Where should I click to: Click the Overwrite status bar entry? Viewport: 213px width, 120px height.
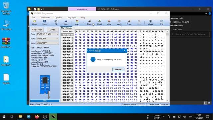coord(126,104)
